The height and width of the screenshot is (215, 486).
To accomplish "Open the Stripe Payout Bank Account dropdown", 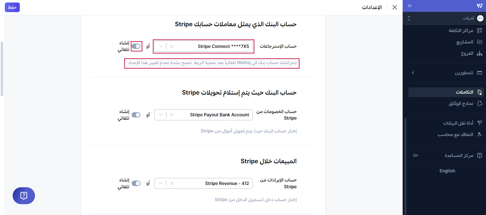I will (x=161, y=115).
